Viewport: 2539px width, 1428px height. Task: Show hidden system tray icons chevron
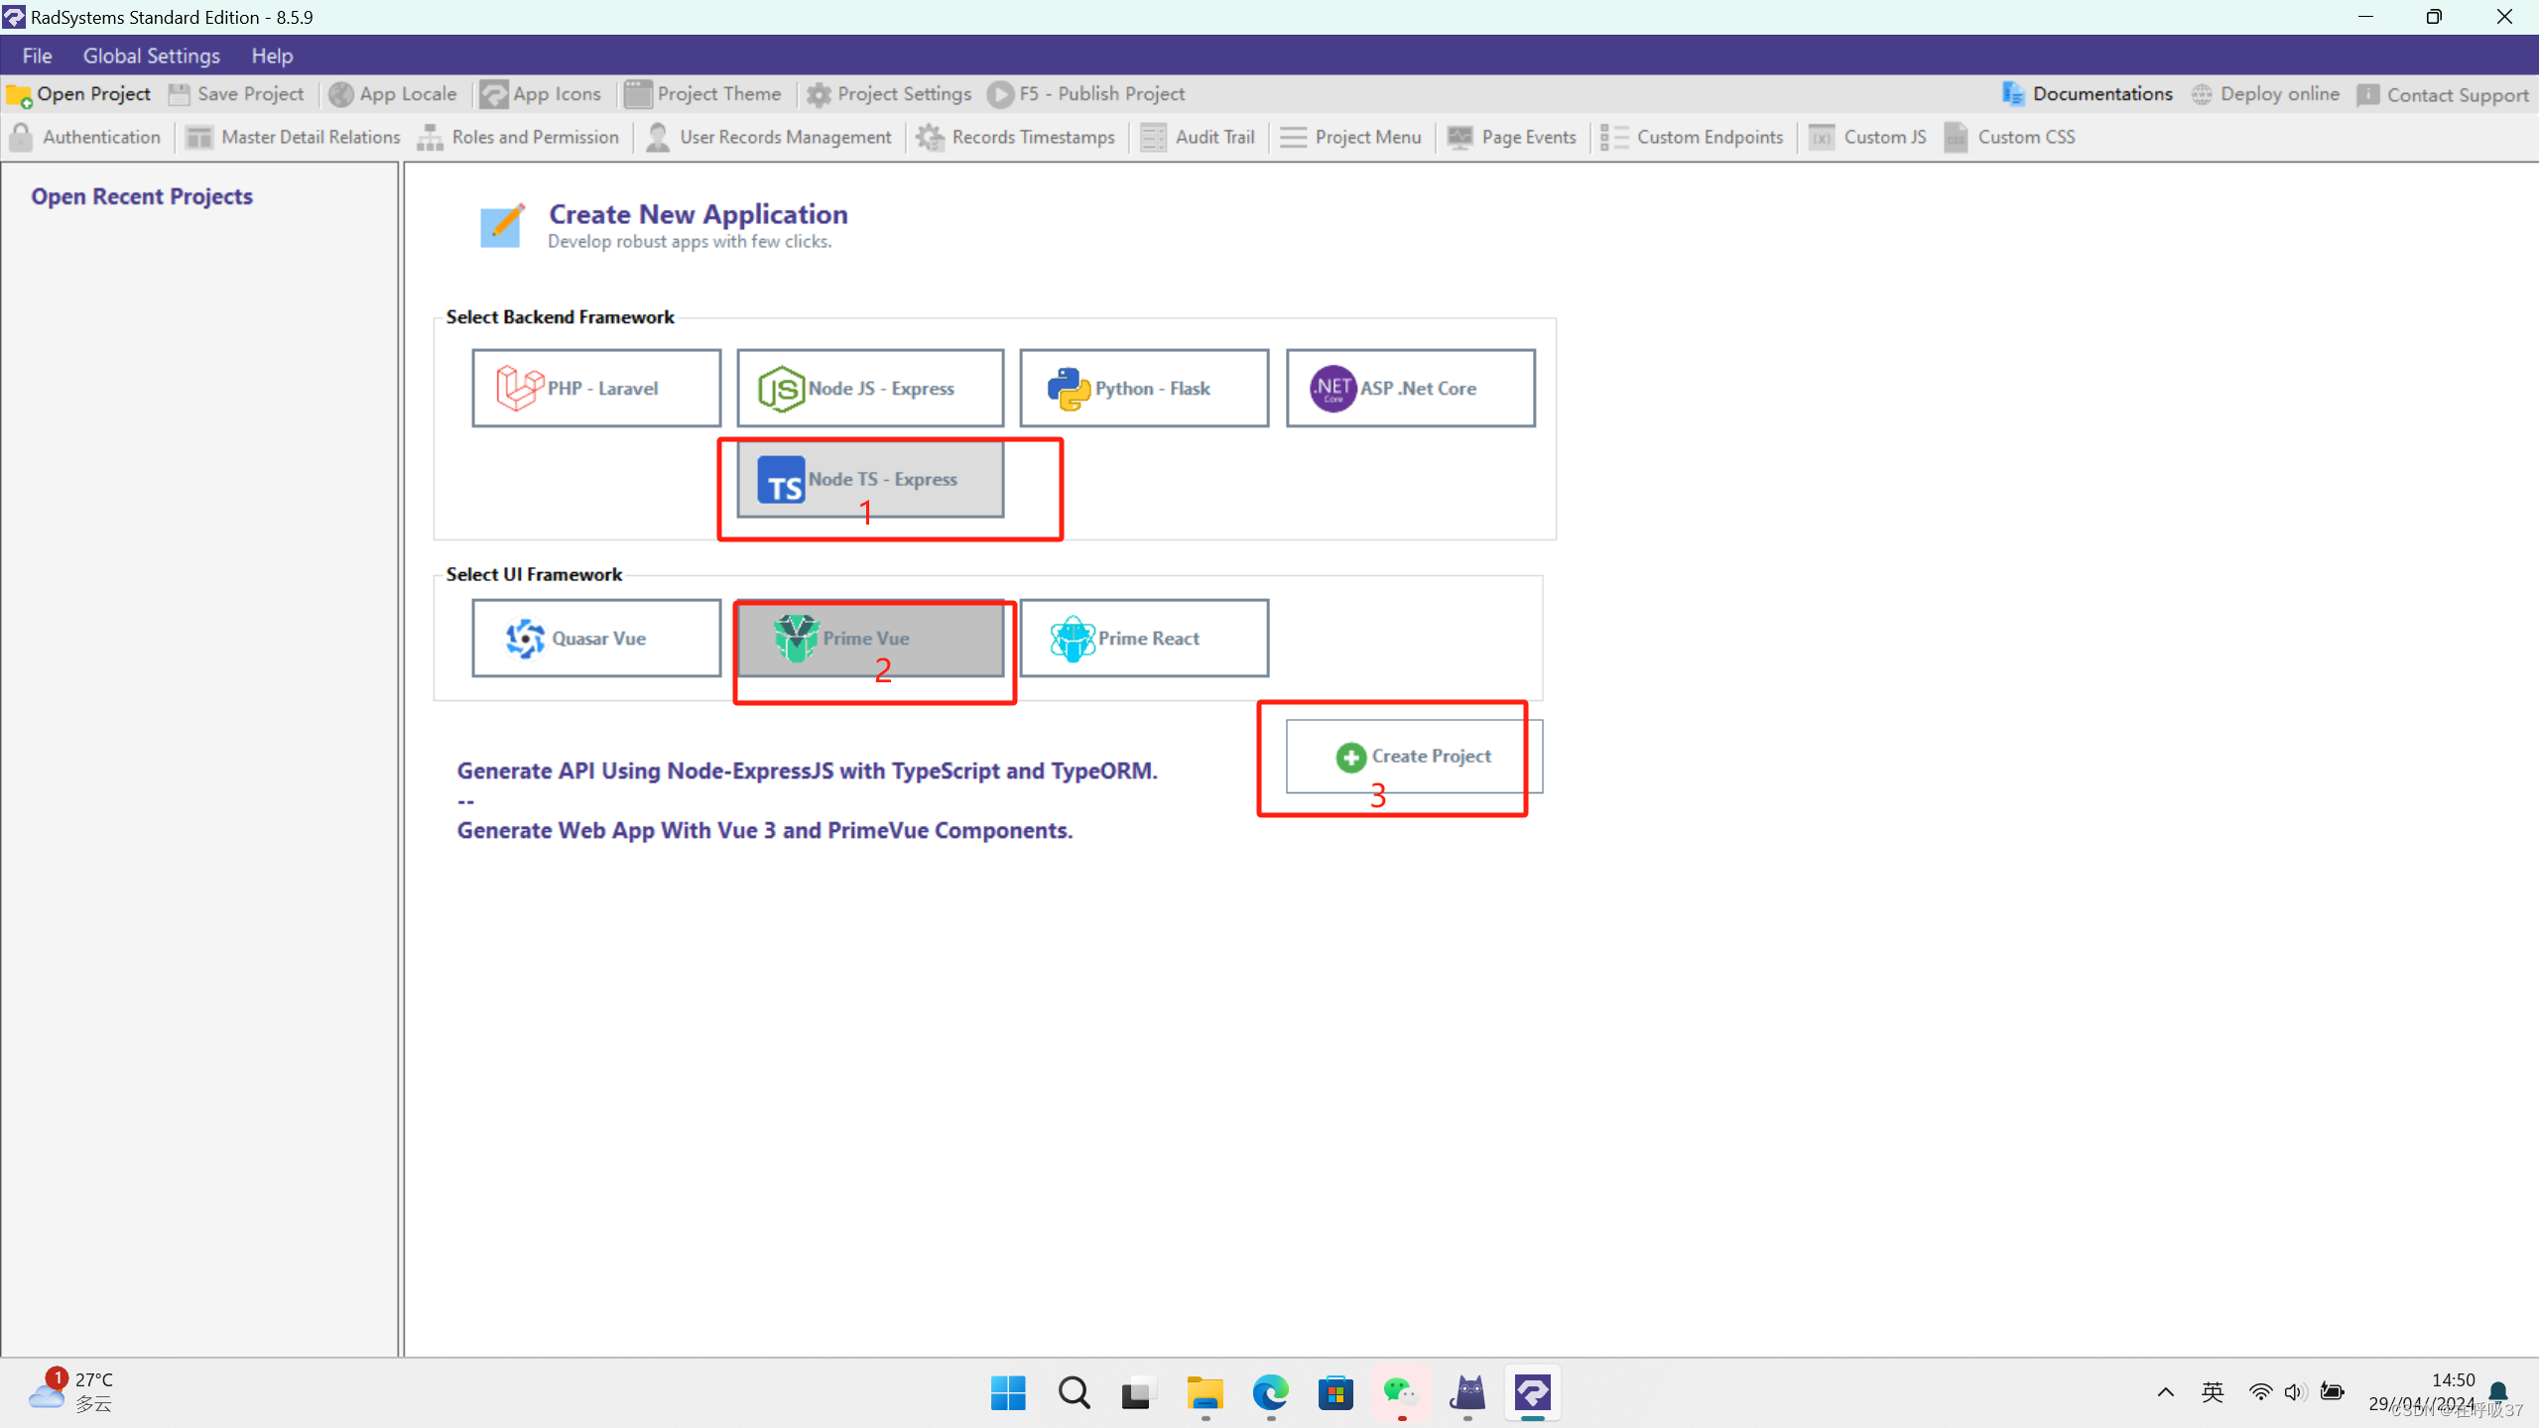pyautogui.click(x=2166, y=1392)
